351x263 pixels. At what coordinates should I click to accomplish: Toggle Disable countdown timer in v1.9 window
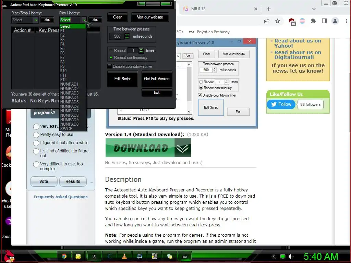(109, 66)
